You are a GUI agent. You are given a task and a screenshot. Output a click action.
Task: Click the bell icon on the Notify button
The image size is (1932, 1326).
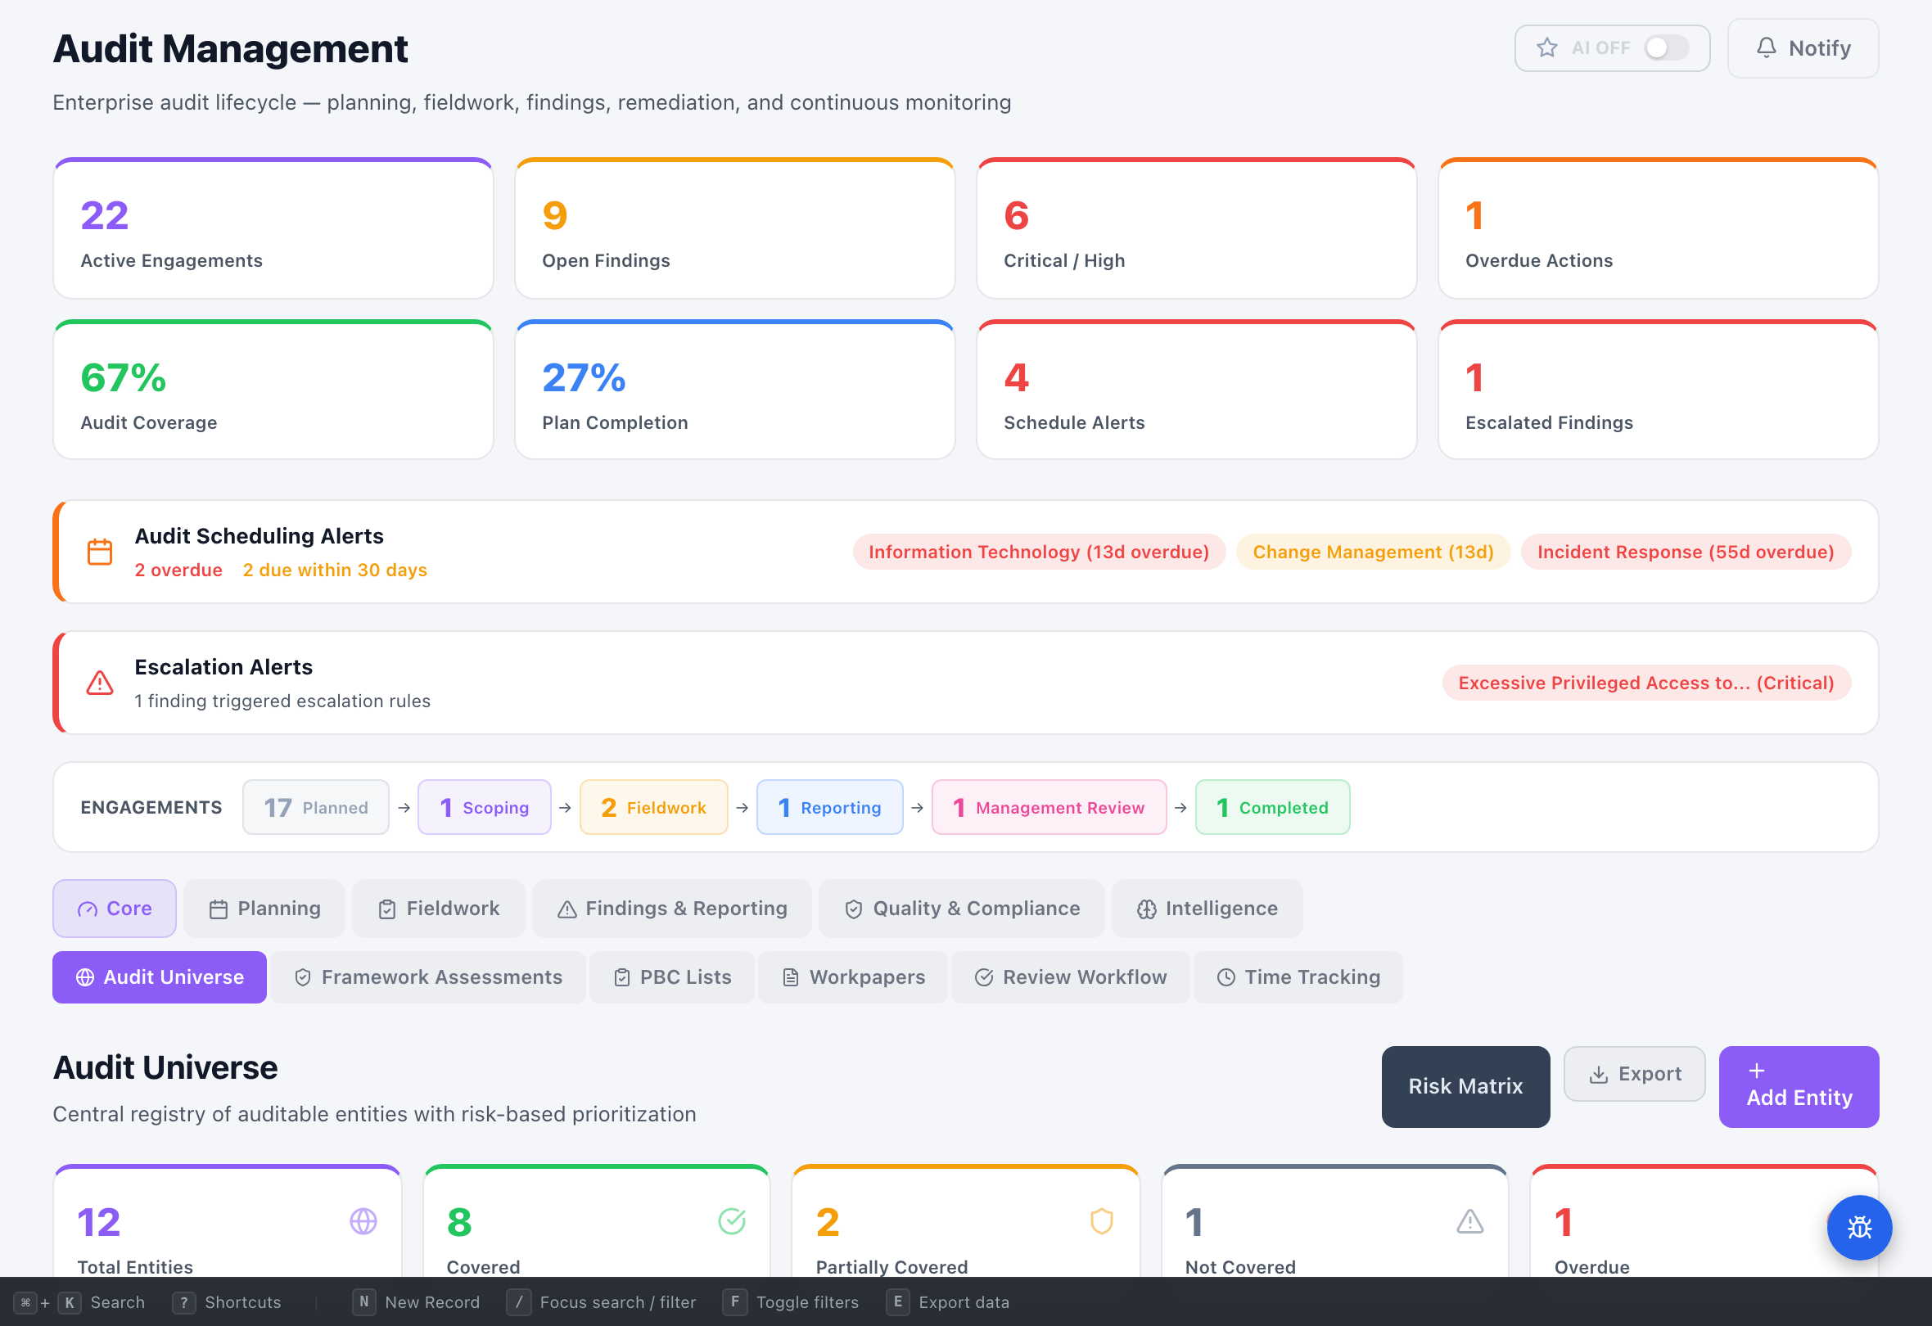[1765, 47]
